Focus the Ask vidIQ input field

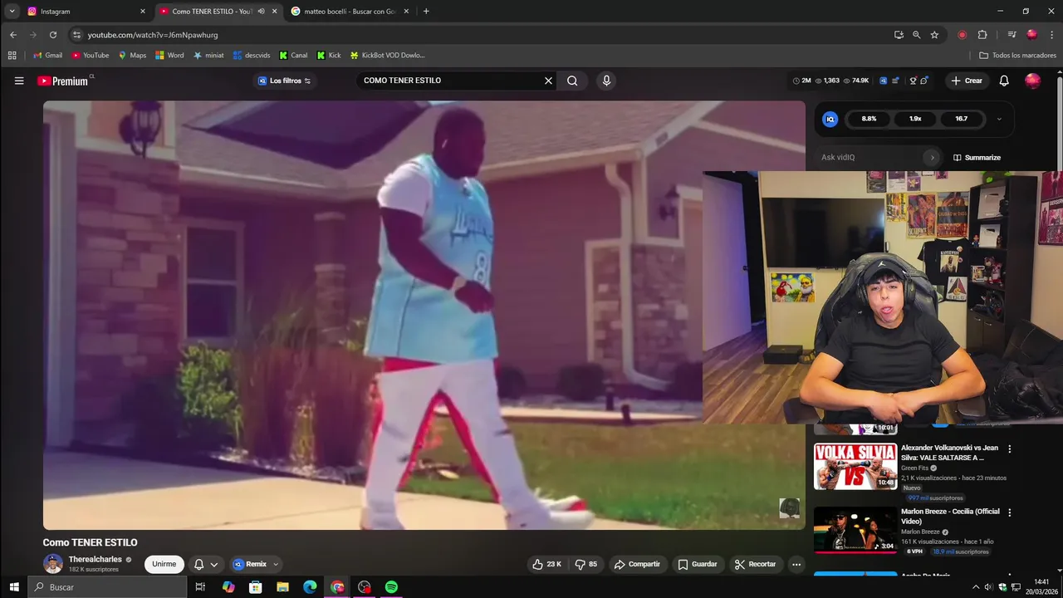tap(870, 157)
